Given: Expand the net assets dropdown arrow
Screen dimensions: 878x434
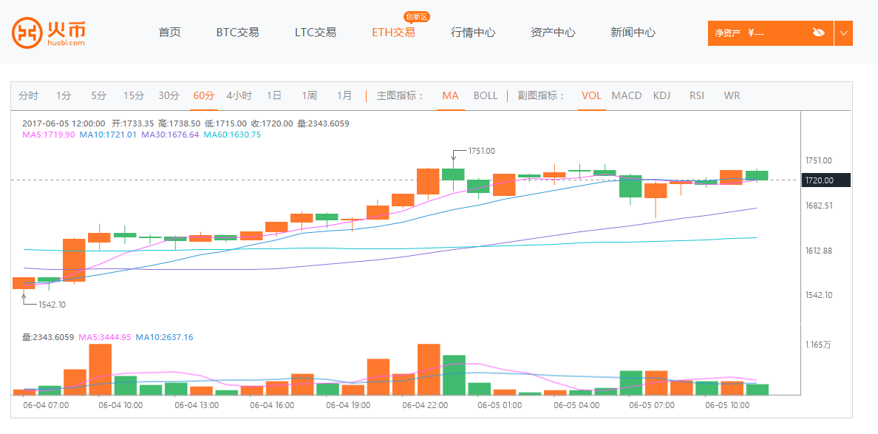Looking at the screenshot, I should 843,33.
